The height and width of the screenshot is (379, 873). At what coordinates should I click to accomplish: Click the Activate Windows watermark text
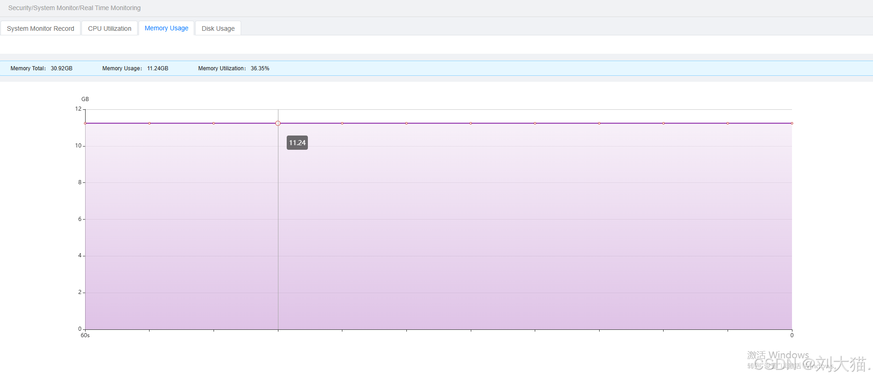click(x=778, y=355)
